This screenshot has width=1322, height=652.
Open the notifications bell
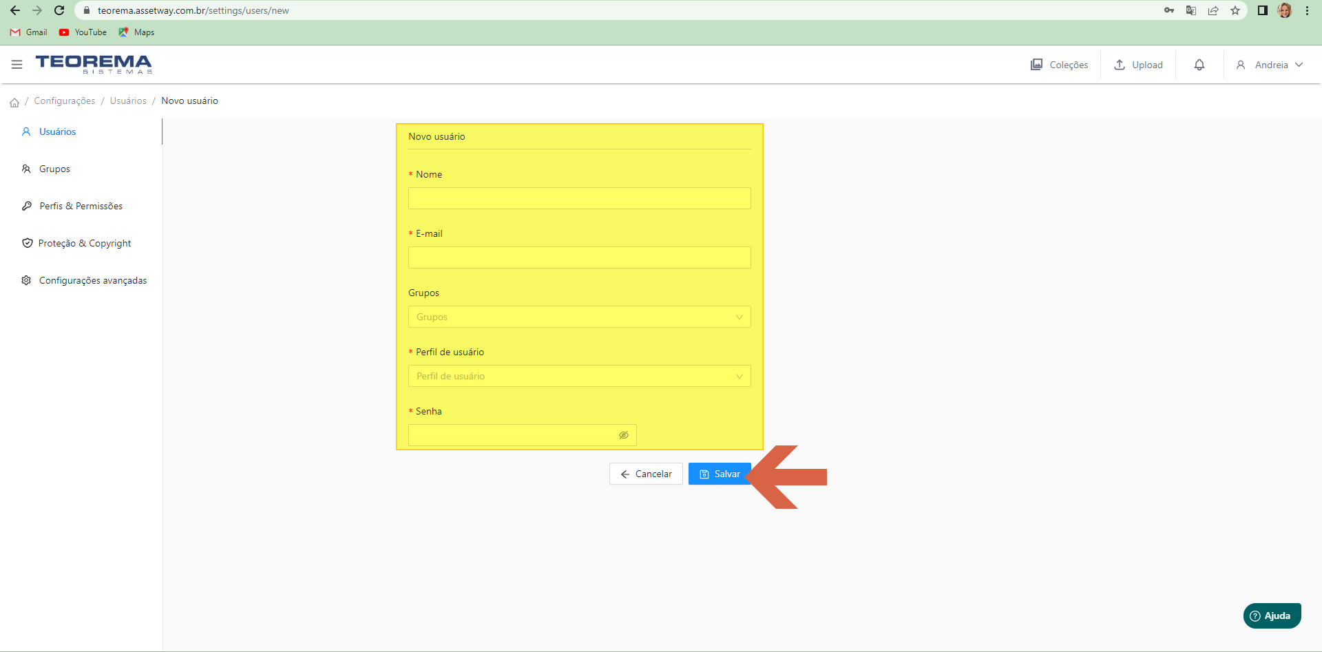(1199, 65)
